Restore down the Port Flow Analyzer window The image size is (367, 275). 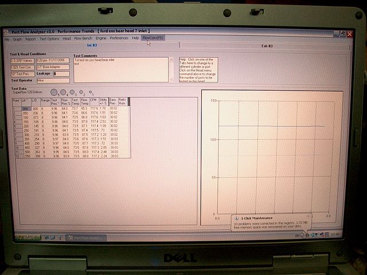[343, 34]
